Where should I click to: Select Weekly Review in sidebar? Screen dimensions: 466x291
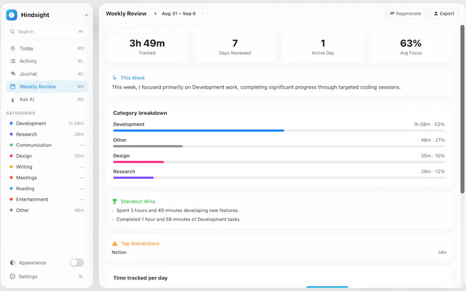point(47,86)
